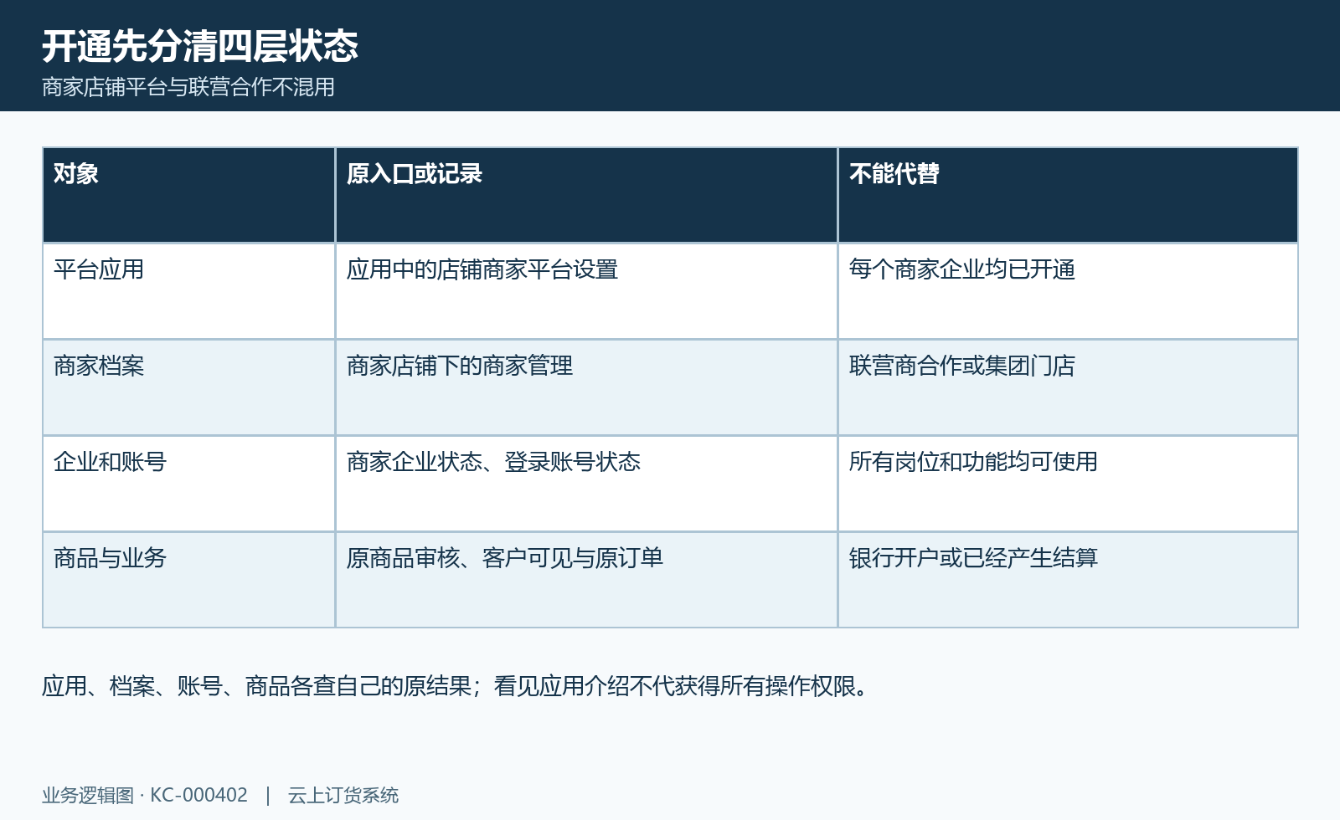Select the 联营商合作或集团门店 cell
The width and height of the screenshot is (1340, 820).
coord(1068,387)
